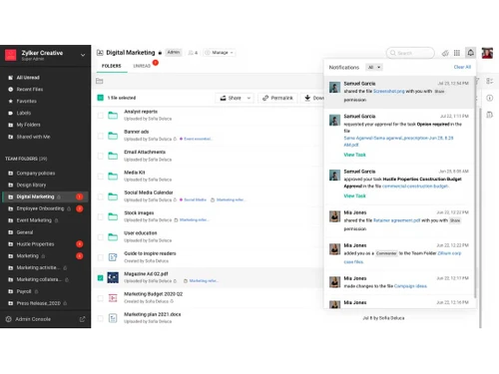Select Employee Onboarding team folder
This screenshot has height=374, width=499.
pyautogui.click(x=45, y=208)
